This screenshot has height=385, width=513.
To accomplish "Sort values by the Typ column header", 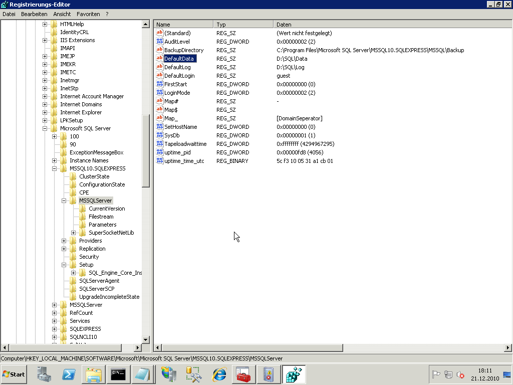I will 244,24.
